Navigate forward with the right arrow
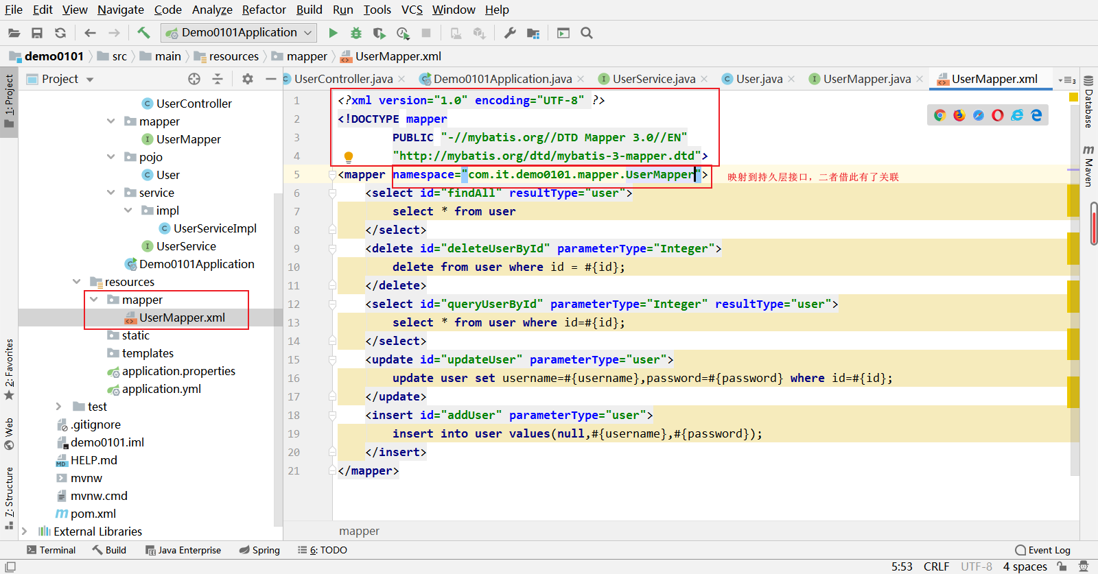The height and width of the screenshot is (574, 1098). (114, 33)
